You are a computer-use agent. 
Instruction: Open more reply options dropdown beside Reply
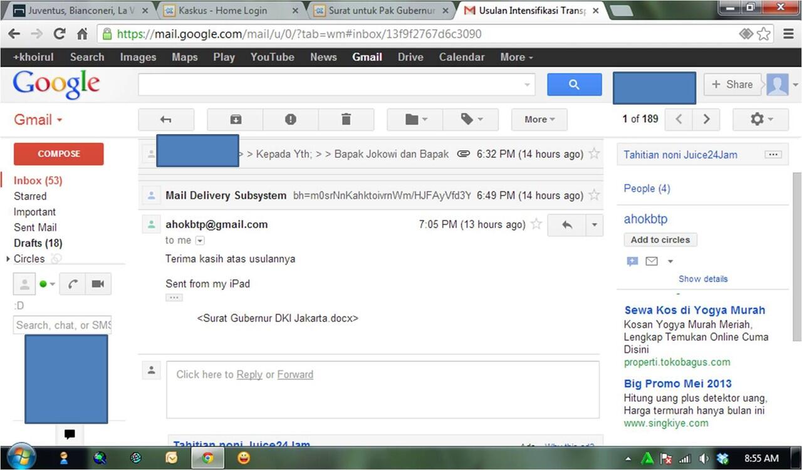tap(594, 225)
